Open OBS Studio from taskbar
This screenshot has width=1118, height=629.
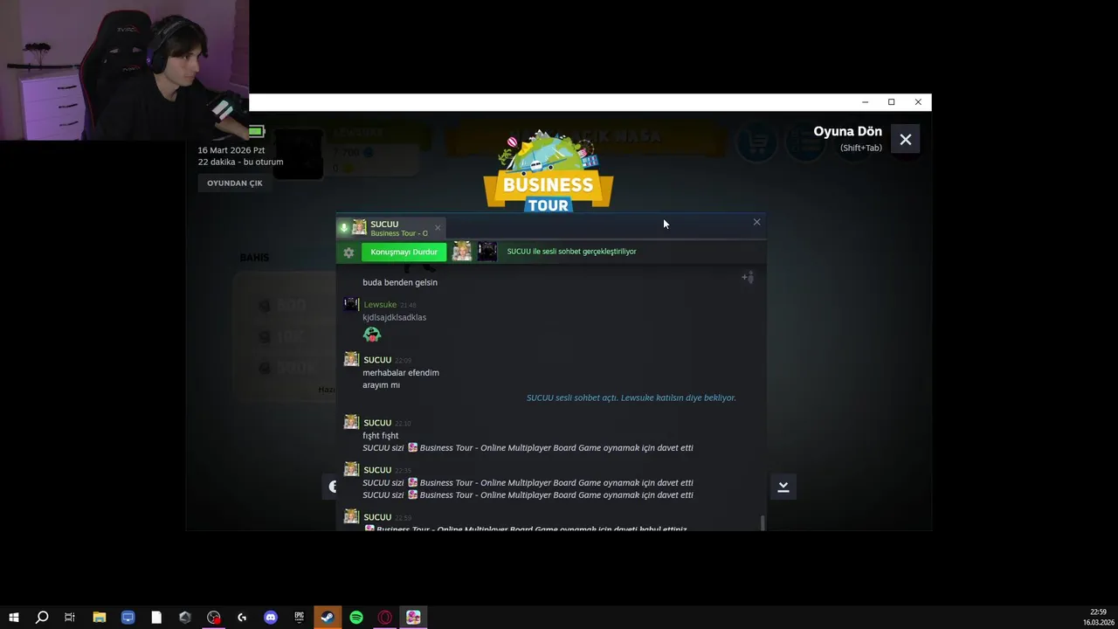(x=214, y=618)
